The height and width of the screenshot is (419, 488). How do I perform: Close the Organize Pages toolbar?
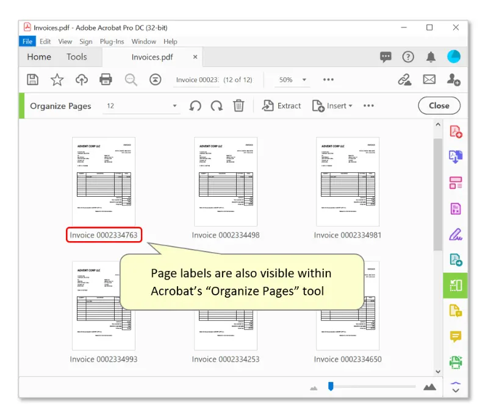pos(439,106)
